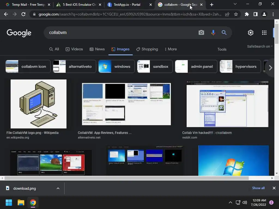Open Chrome three-dot menu
The width and height of the screenshot is (279, 209).
[x=273, y=14]
